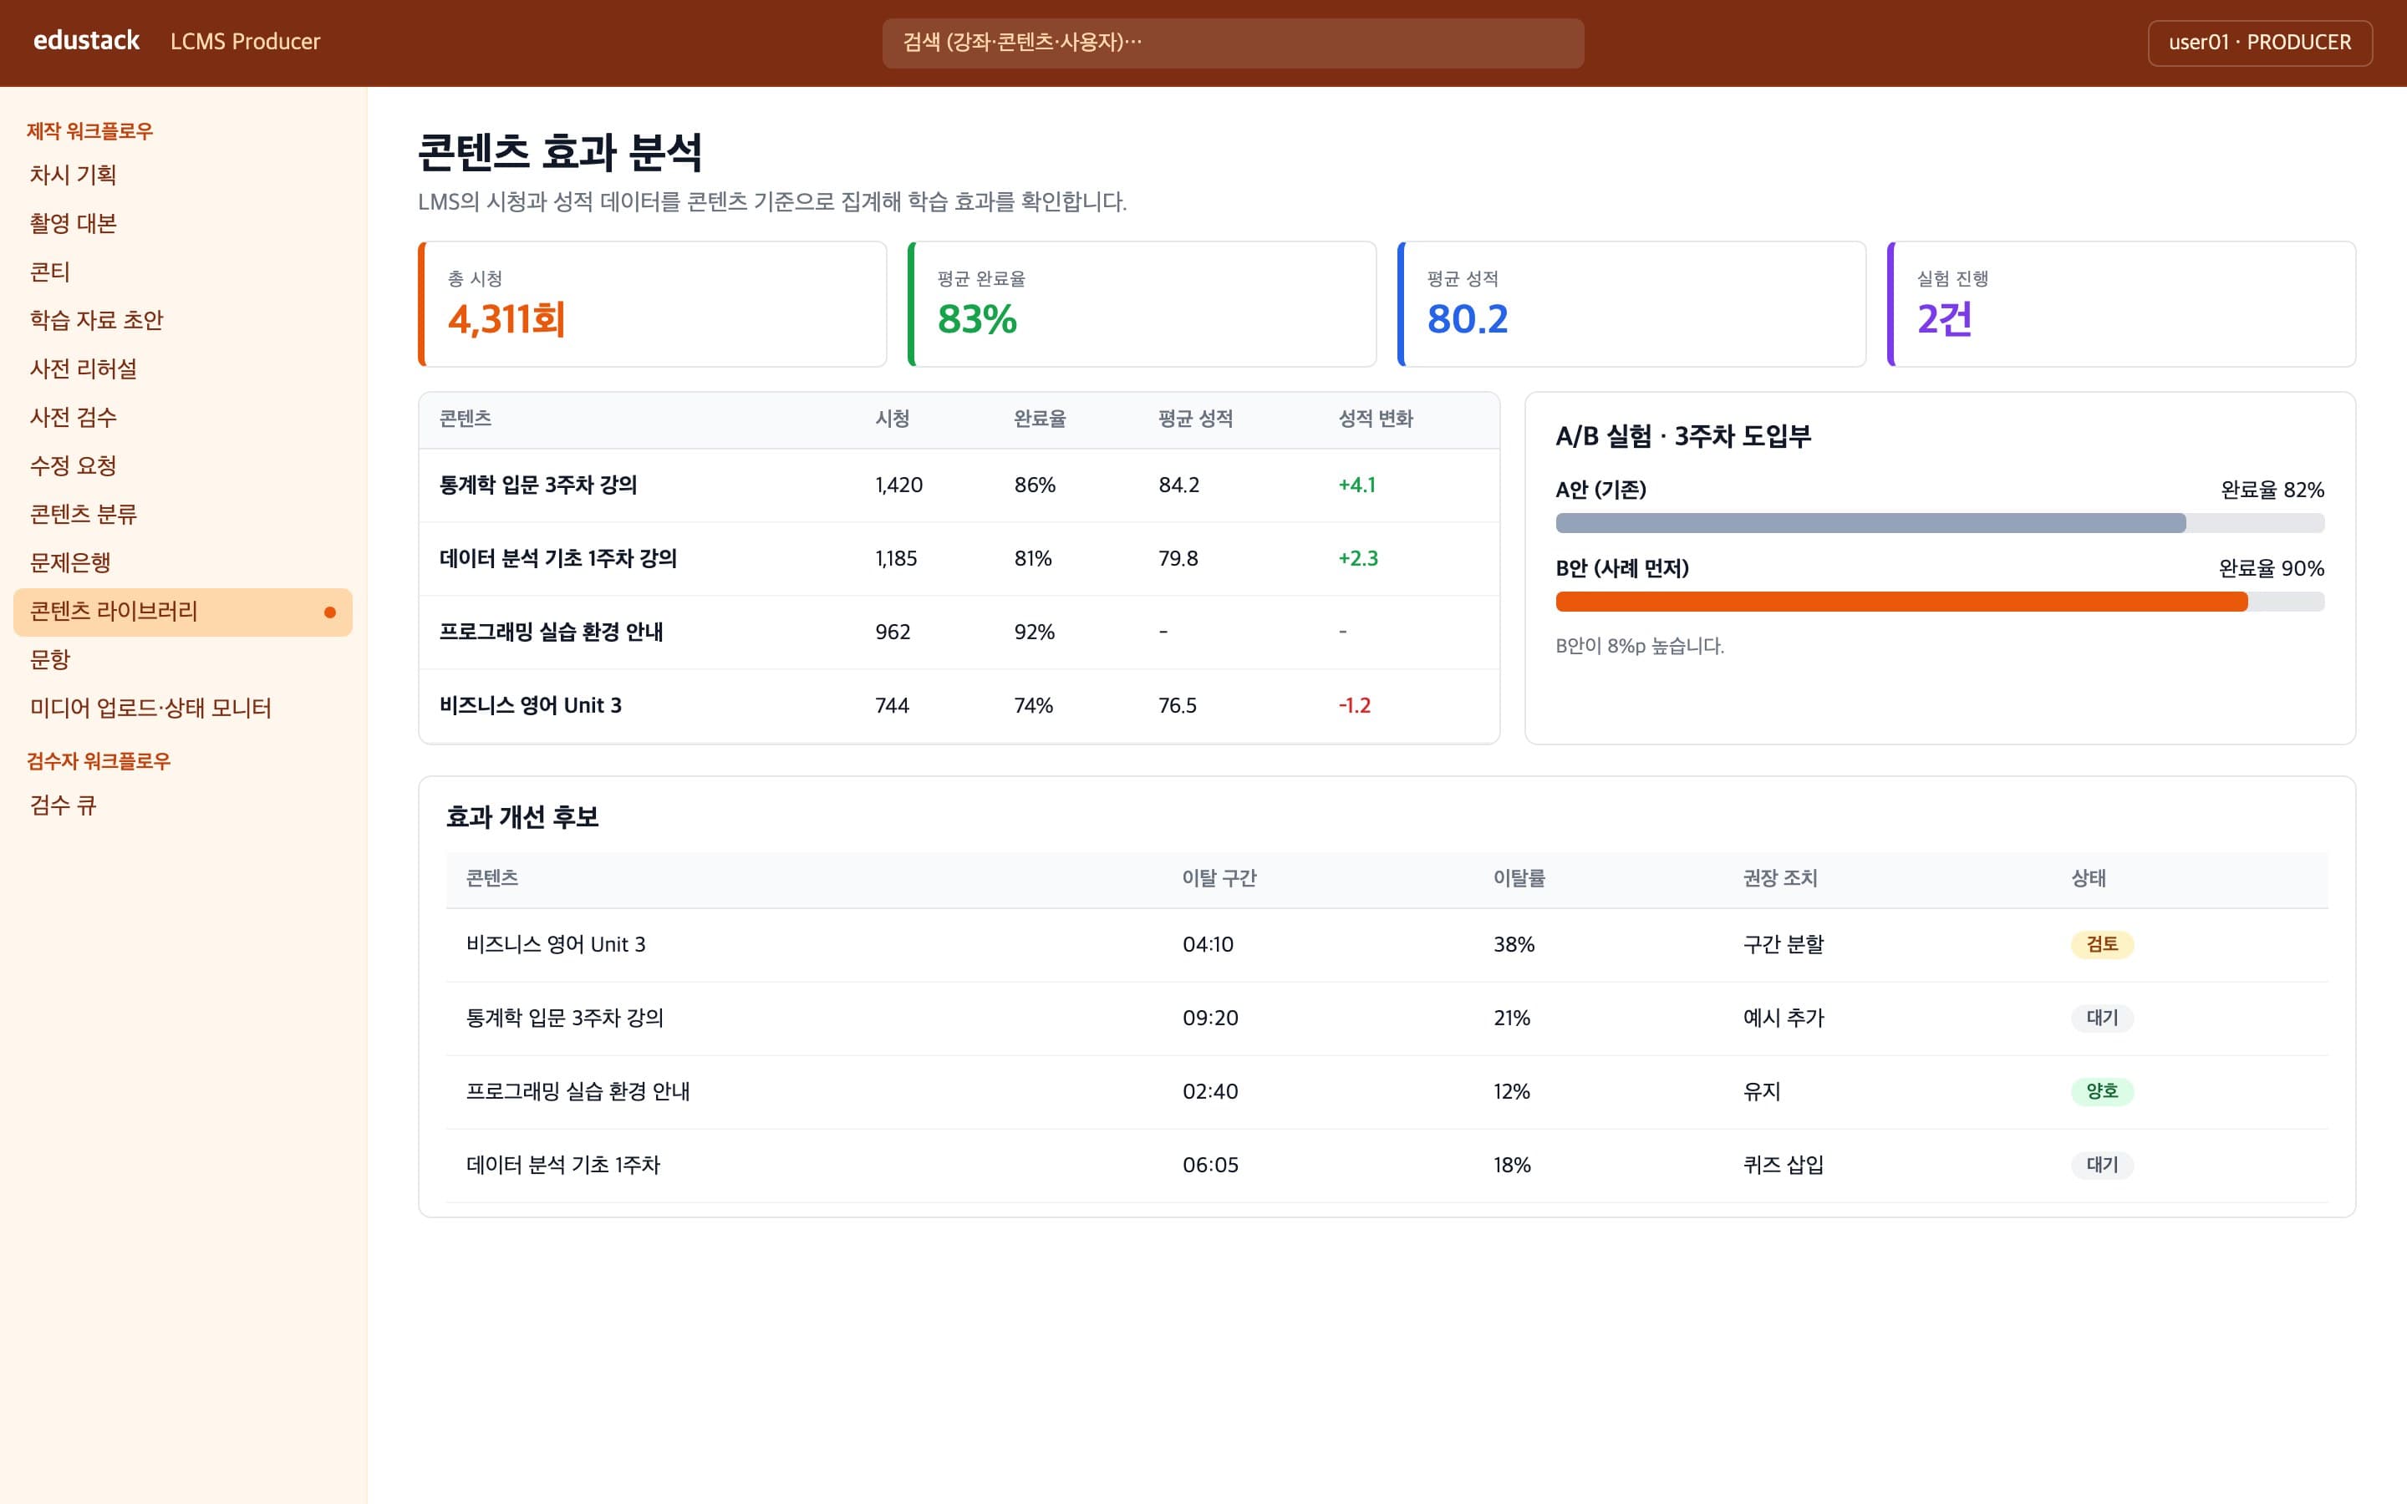Screen dimensions: 2407x1504
Task: Click the 총 시청 4,311회 card
Action: (653, 304)
